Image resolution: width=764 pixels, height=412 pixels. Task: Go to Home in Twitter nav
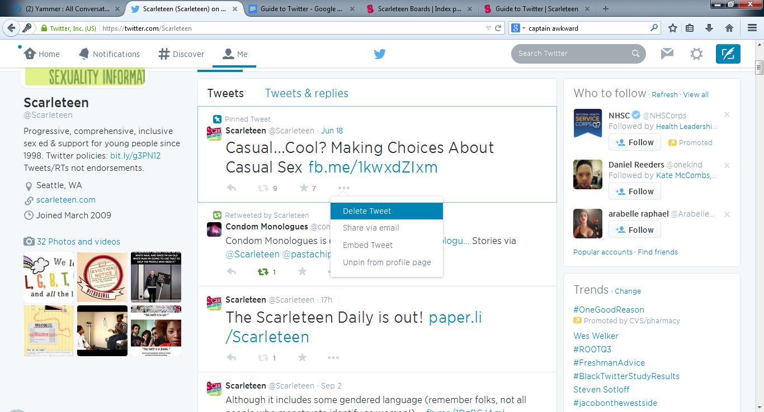coord(41,54)
